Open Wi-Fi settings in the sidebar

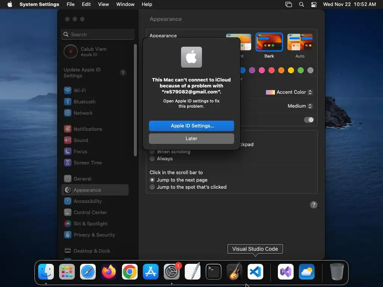click(95, 90)
